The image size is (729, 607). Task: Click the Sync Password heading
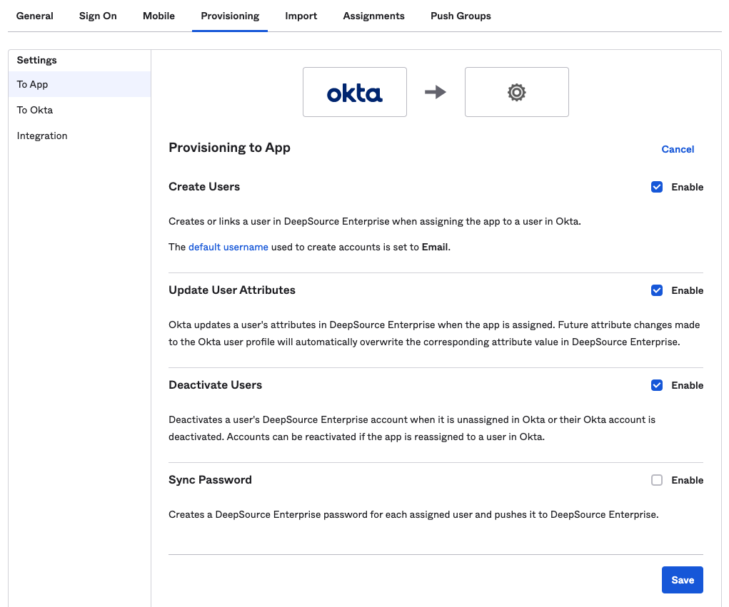coord(210,480)
